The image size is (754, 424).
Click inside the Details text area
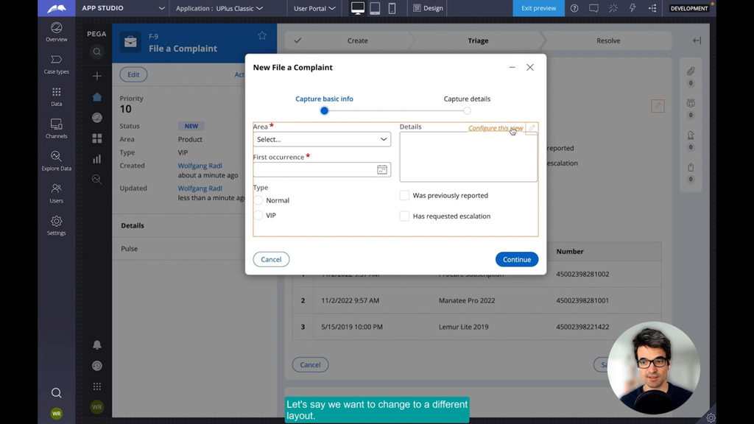coord(468,157)
